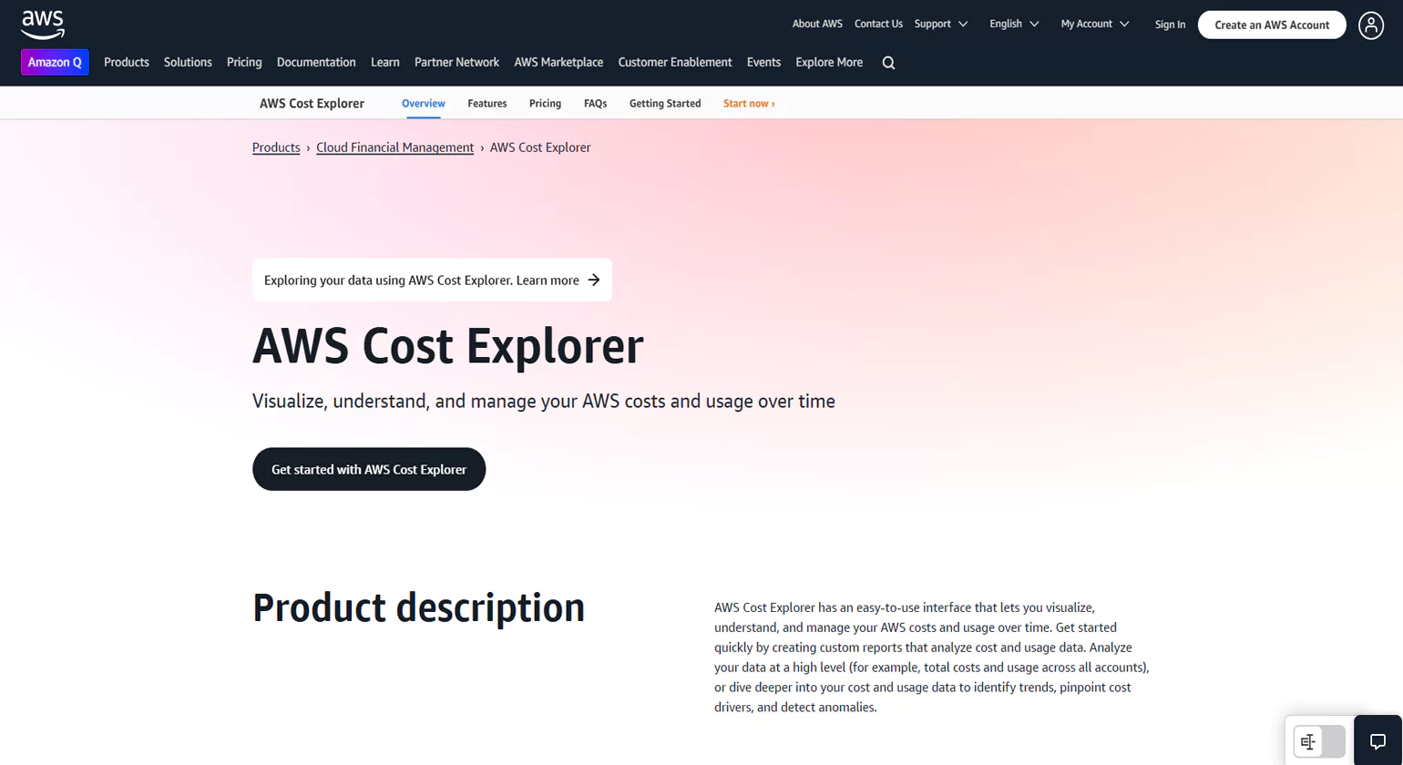Image resolution: width=1403 pixels, height=765 pixels.
Task: Open the feedback chat bubble widget
Action: coord(1378,740)
